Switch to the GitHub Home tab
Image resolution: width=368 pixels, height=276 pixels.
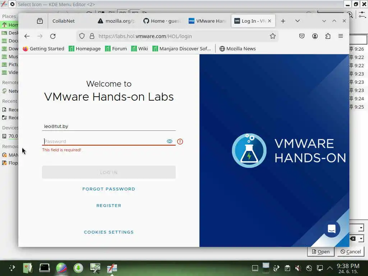coord(162,21)
